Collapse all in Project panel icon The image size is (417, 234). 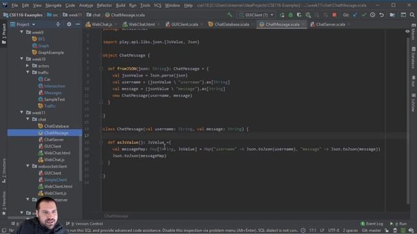(58, 24)
